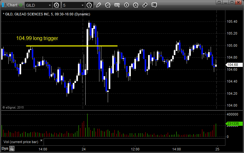Click the 104.00 price axis label

tap(232, 105)
